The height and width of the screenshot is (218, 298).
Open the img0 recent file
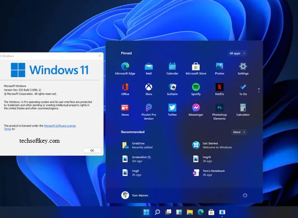(x=132, y=172)
